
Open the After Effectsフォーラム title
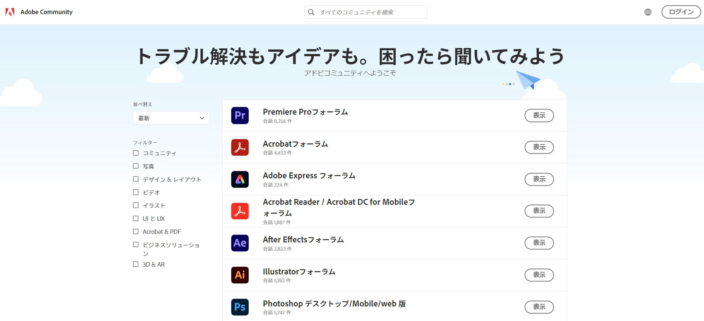[303, 239]
